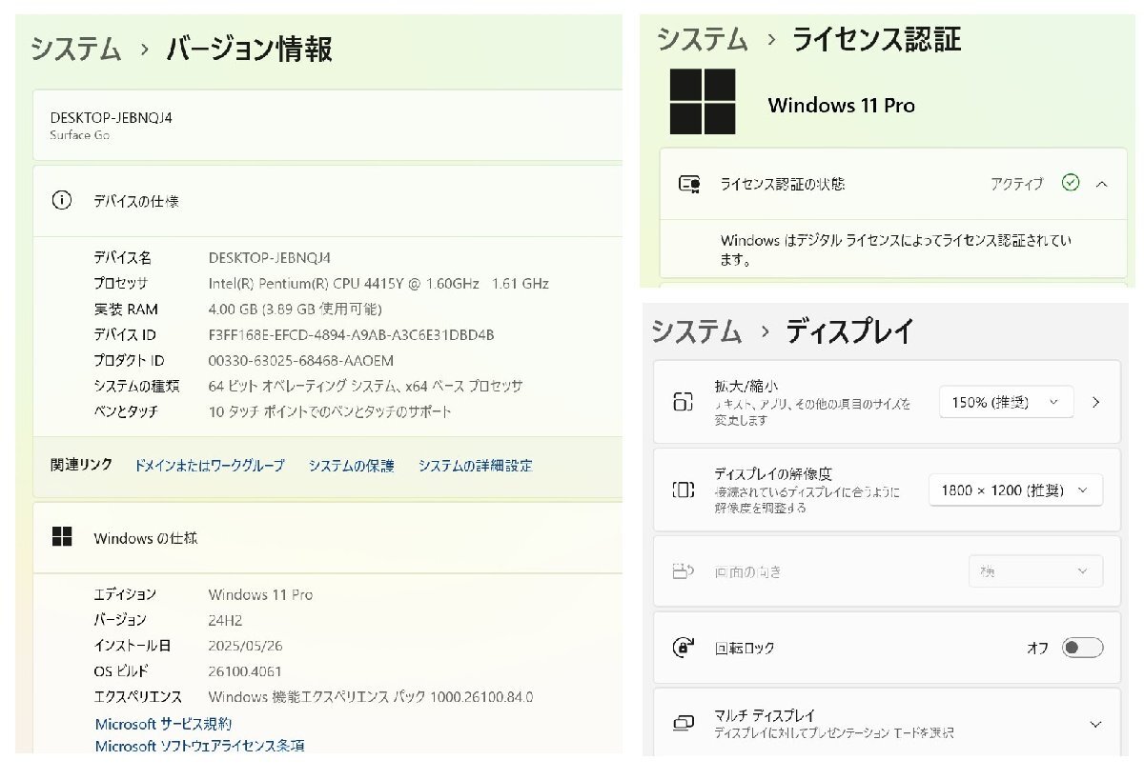The width and height of the screenshot is (1144, 780).
Task: Click the 10 タッチ ポイント pen and touch value
Action: [330, 412]
